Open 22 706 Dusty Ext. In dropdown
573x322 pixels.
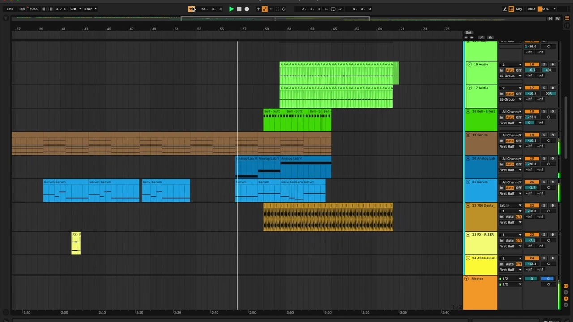510,206
